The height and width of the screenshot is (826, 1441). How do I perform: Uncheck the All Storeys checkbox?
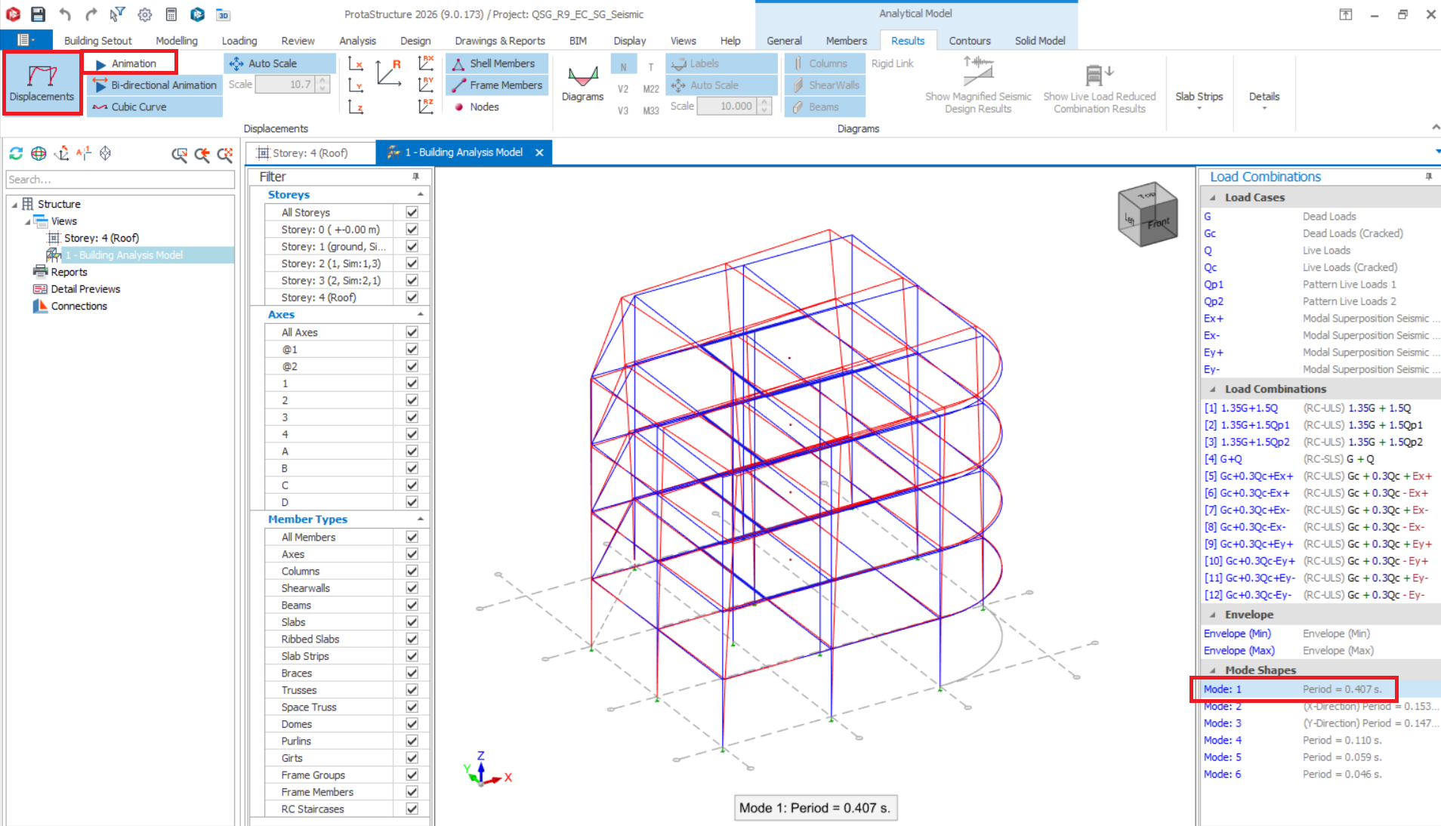[x=412, y=212]
